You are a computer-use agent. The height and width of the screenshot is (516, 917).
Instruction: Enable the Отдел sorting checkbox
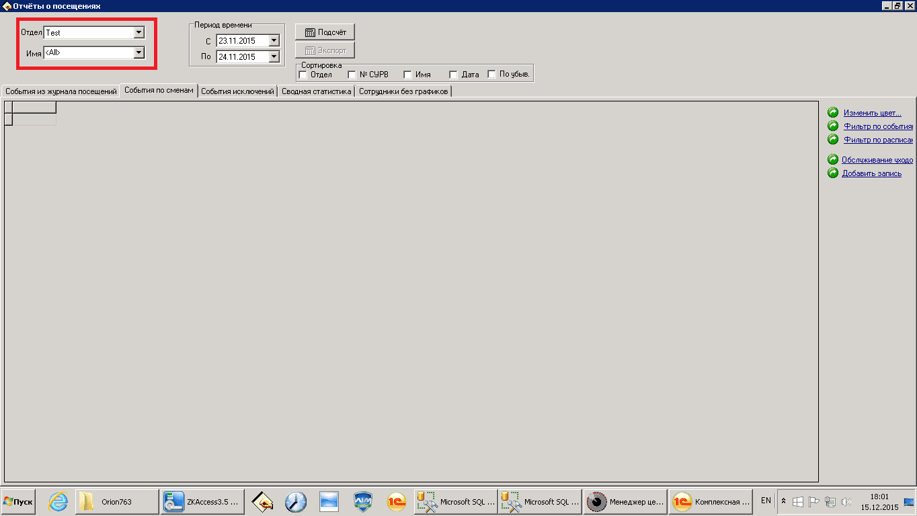303,75
